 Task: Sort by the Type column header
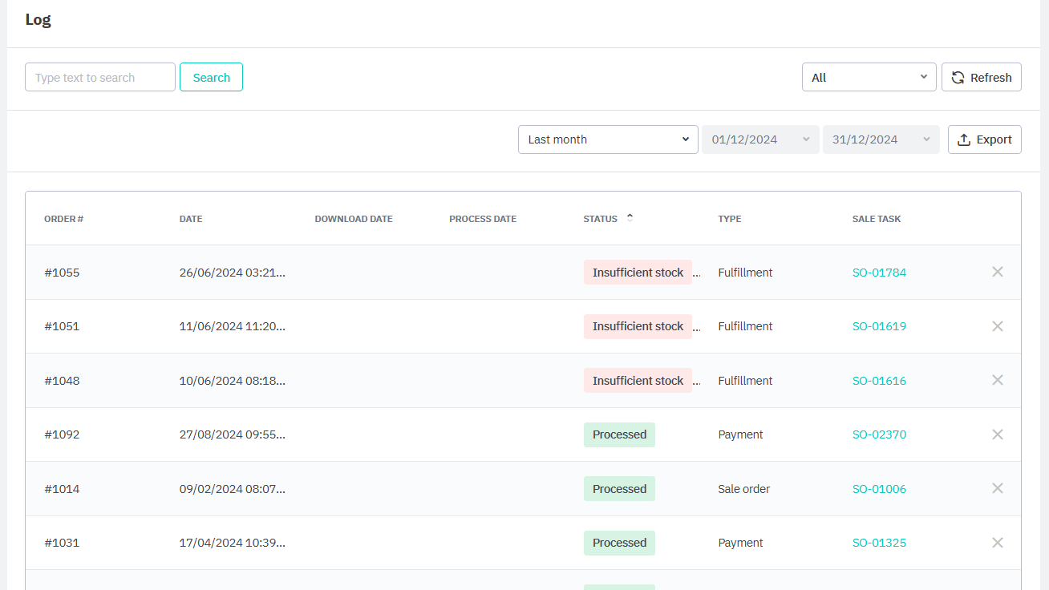pyautogui.click(x=730, y=219)
